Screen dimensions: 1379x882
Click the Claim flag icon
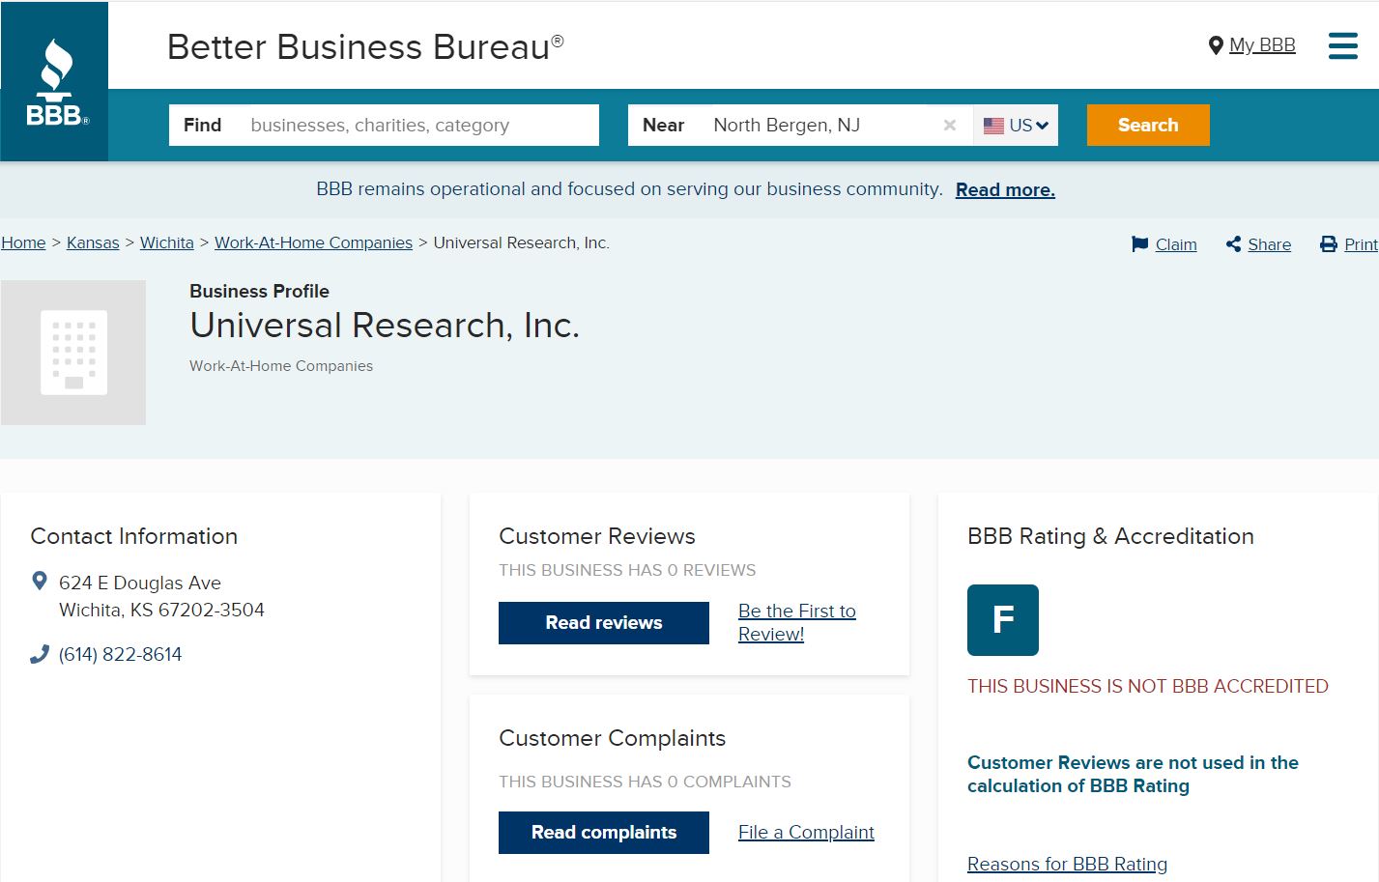(x=1140, y=244)
